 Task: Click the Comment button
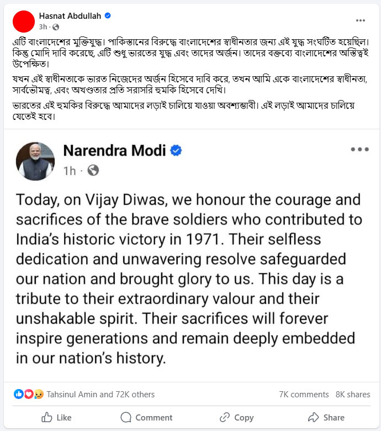[x=147, y=417]
